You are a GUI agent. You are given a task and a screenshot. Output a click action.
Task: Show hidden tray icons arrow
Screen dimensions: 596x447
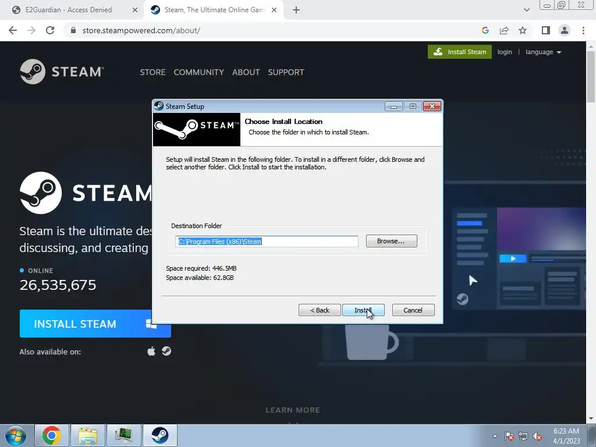coord(495,436)
